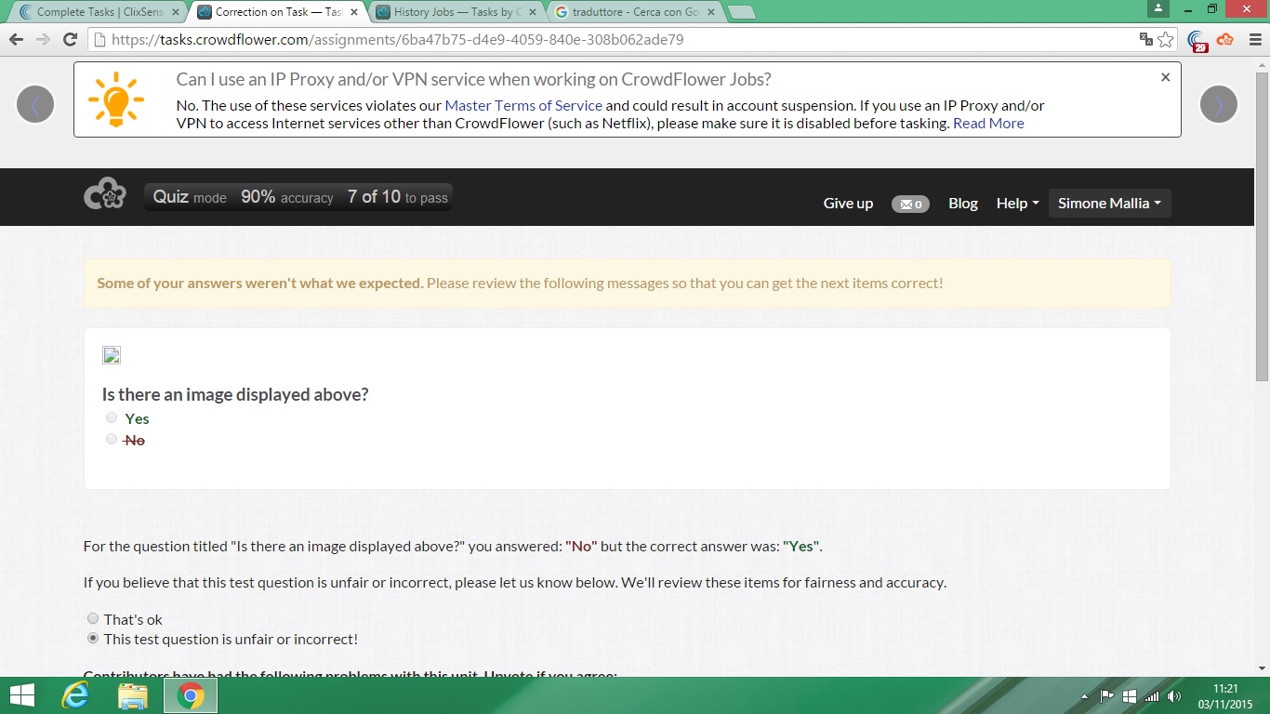
Task: Switch to Chrome in the taskbar
Action: [191, 695]
